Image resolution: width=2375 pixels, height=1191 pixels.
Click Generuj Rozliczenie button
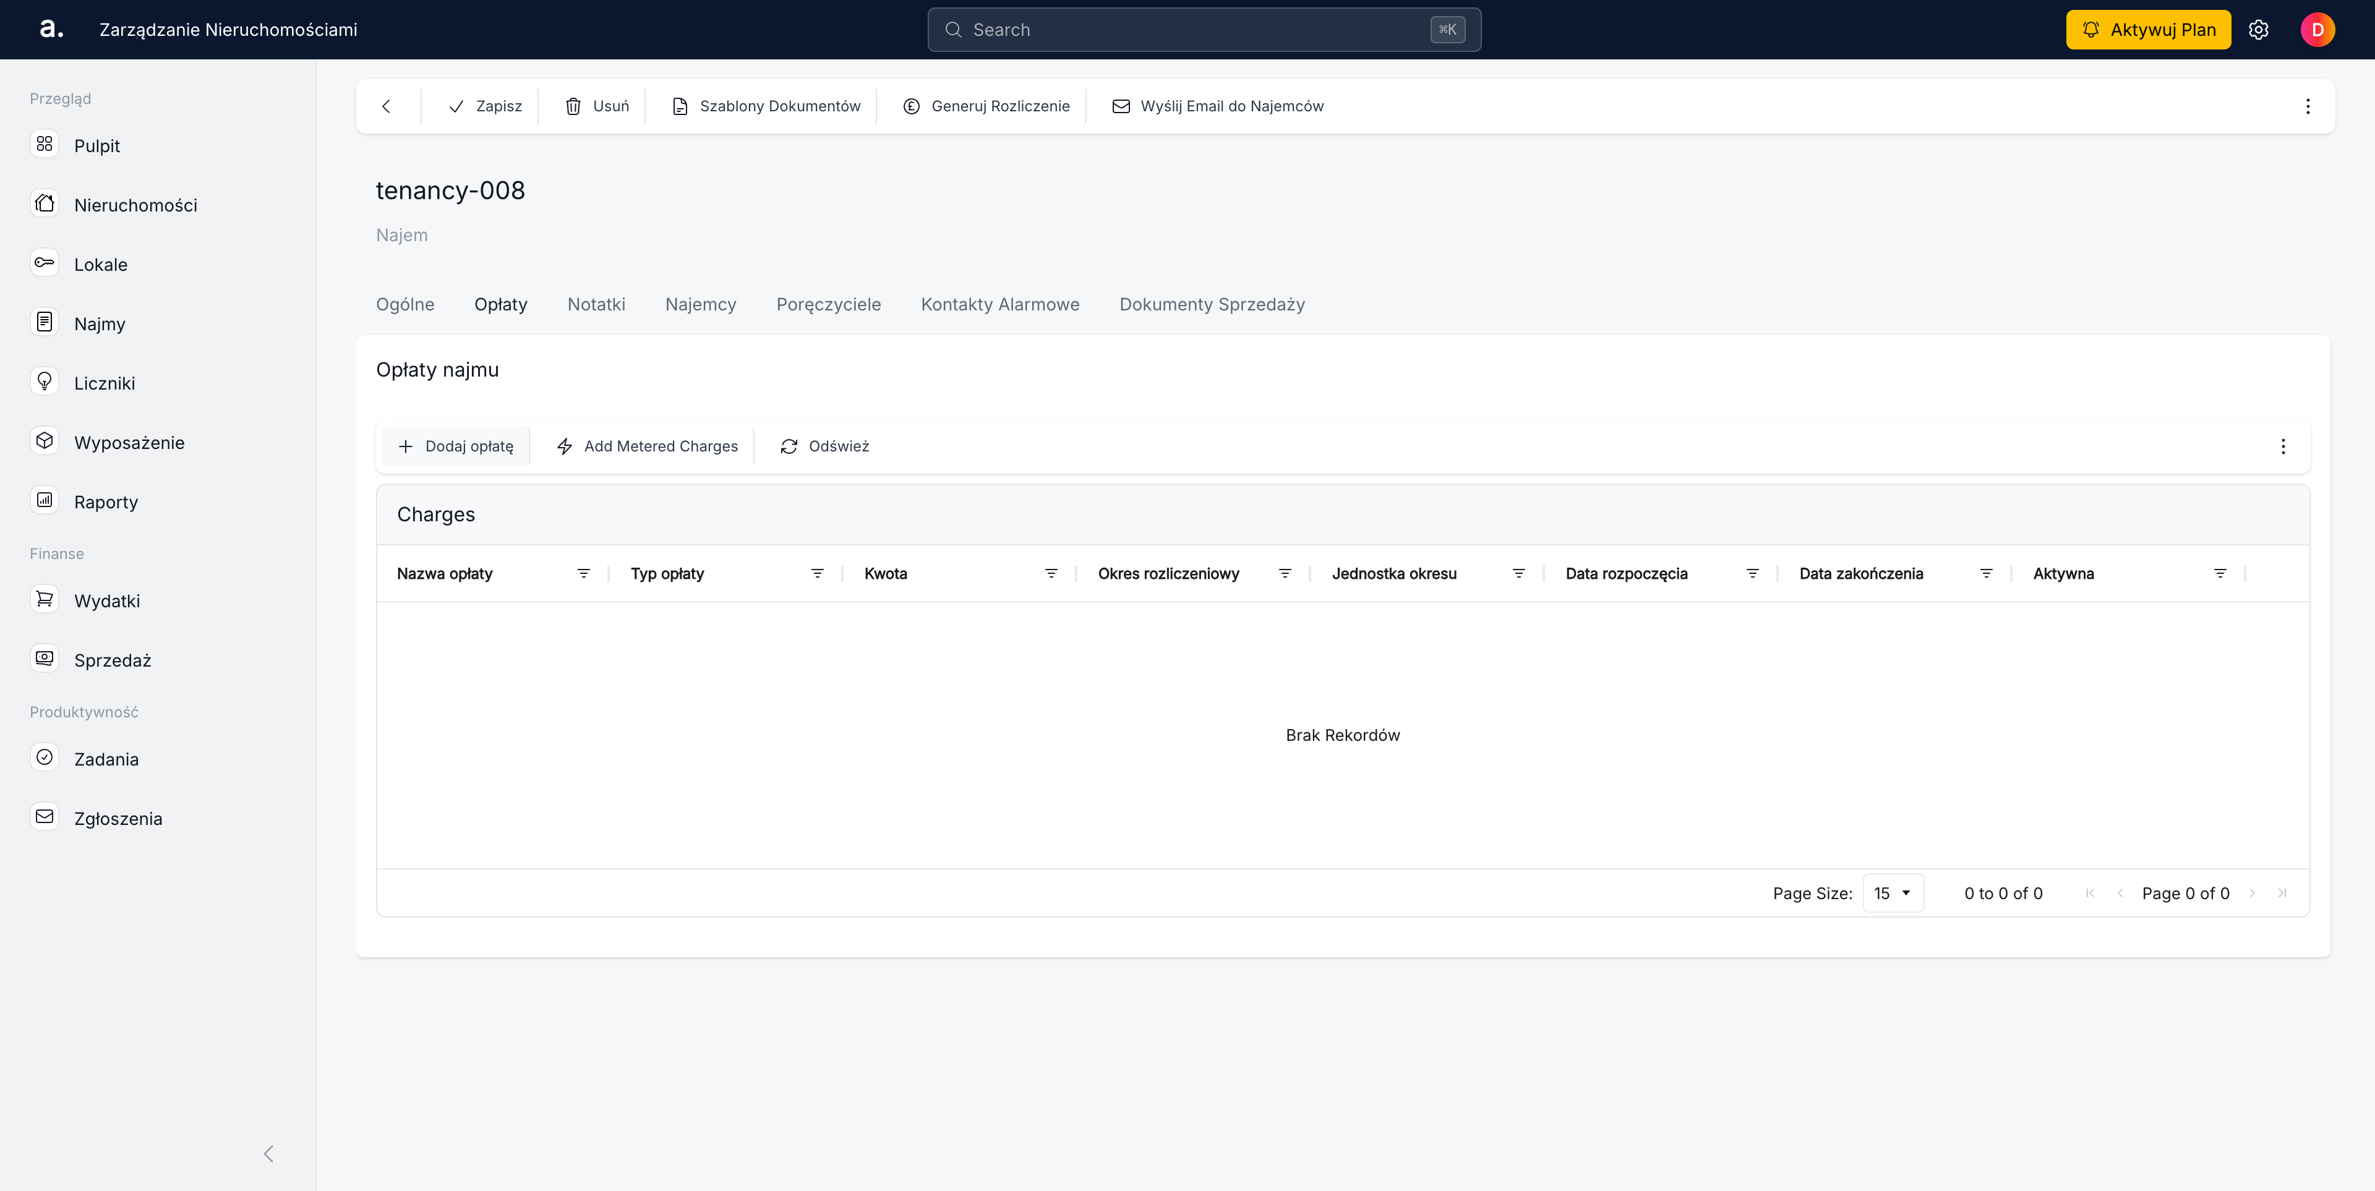(x=986, y=106)
